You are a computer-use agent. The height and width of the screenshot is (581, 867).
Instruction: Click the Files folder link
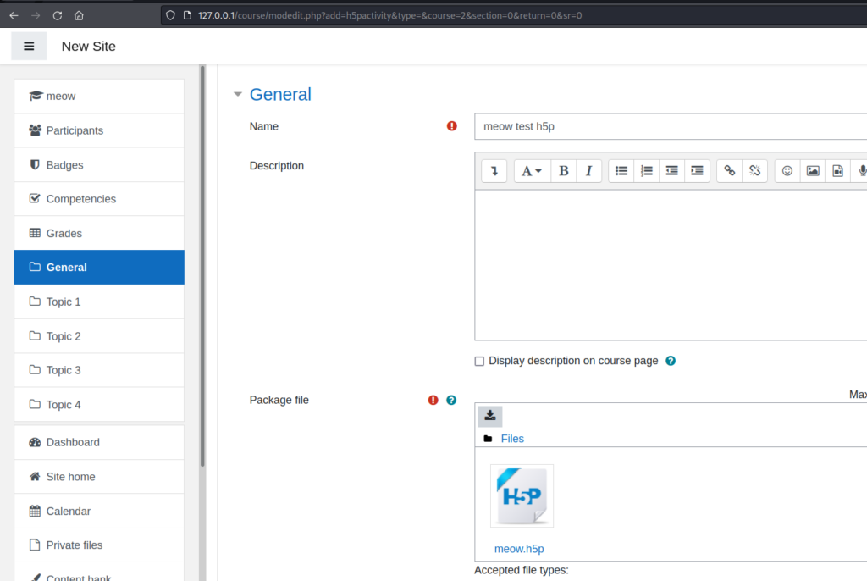pos(512,439)
